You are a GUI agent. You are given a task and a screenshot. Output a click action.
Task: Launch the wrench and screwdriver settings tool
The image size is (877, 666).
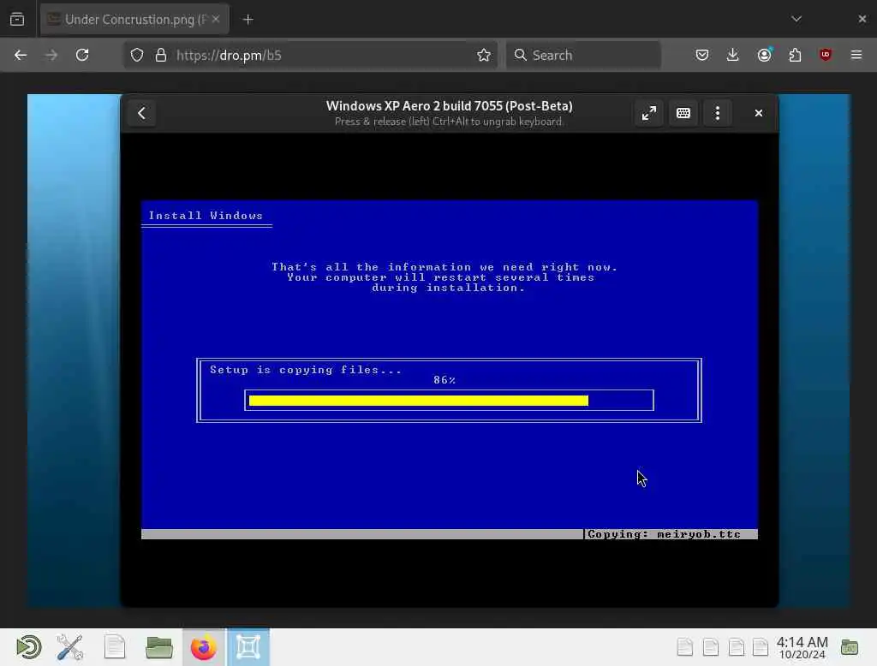(70, 647)
